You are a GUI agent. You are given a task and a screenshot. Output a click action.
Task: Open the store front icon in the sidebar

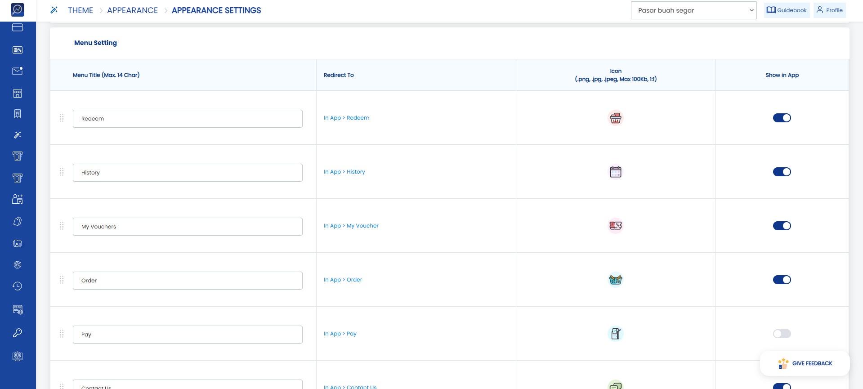click(x=18, y=93)
